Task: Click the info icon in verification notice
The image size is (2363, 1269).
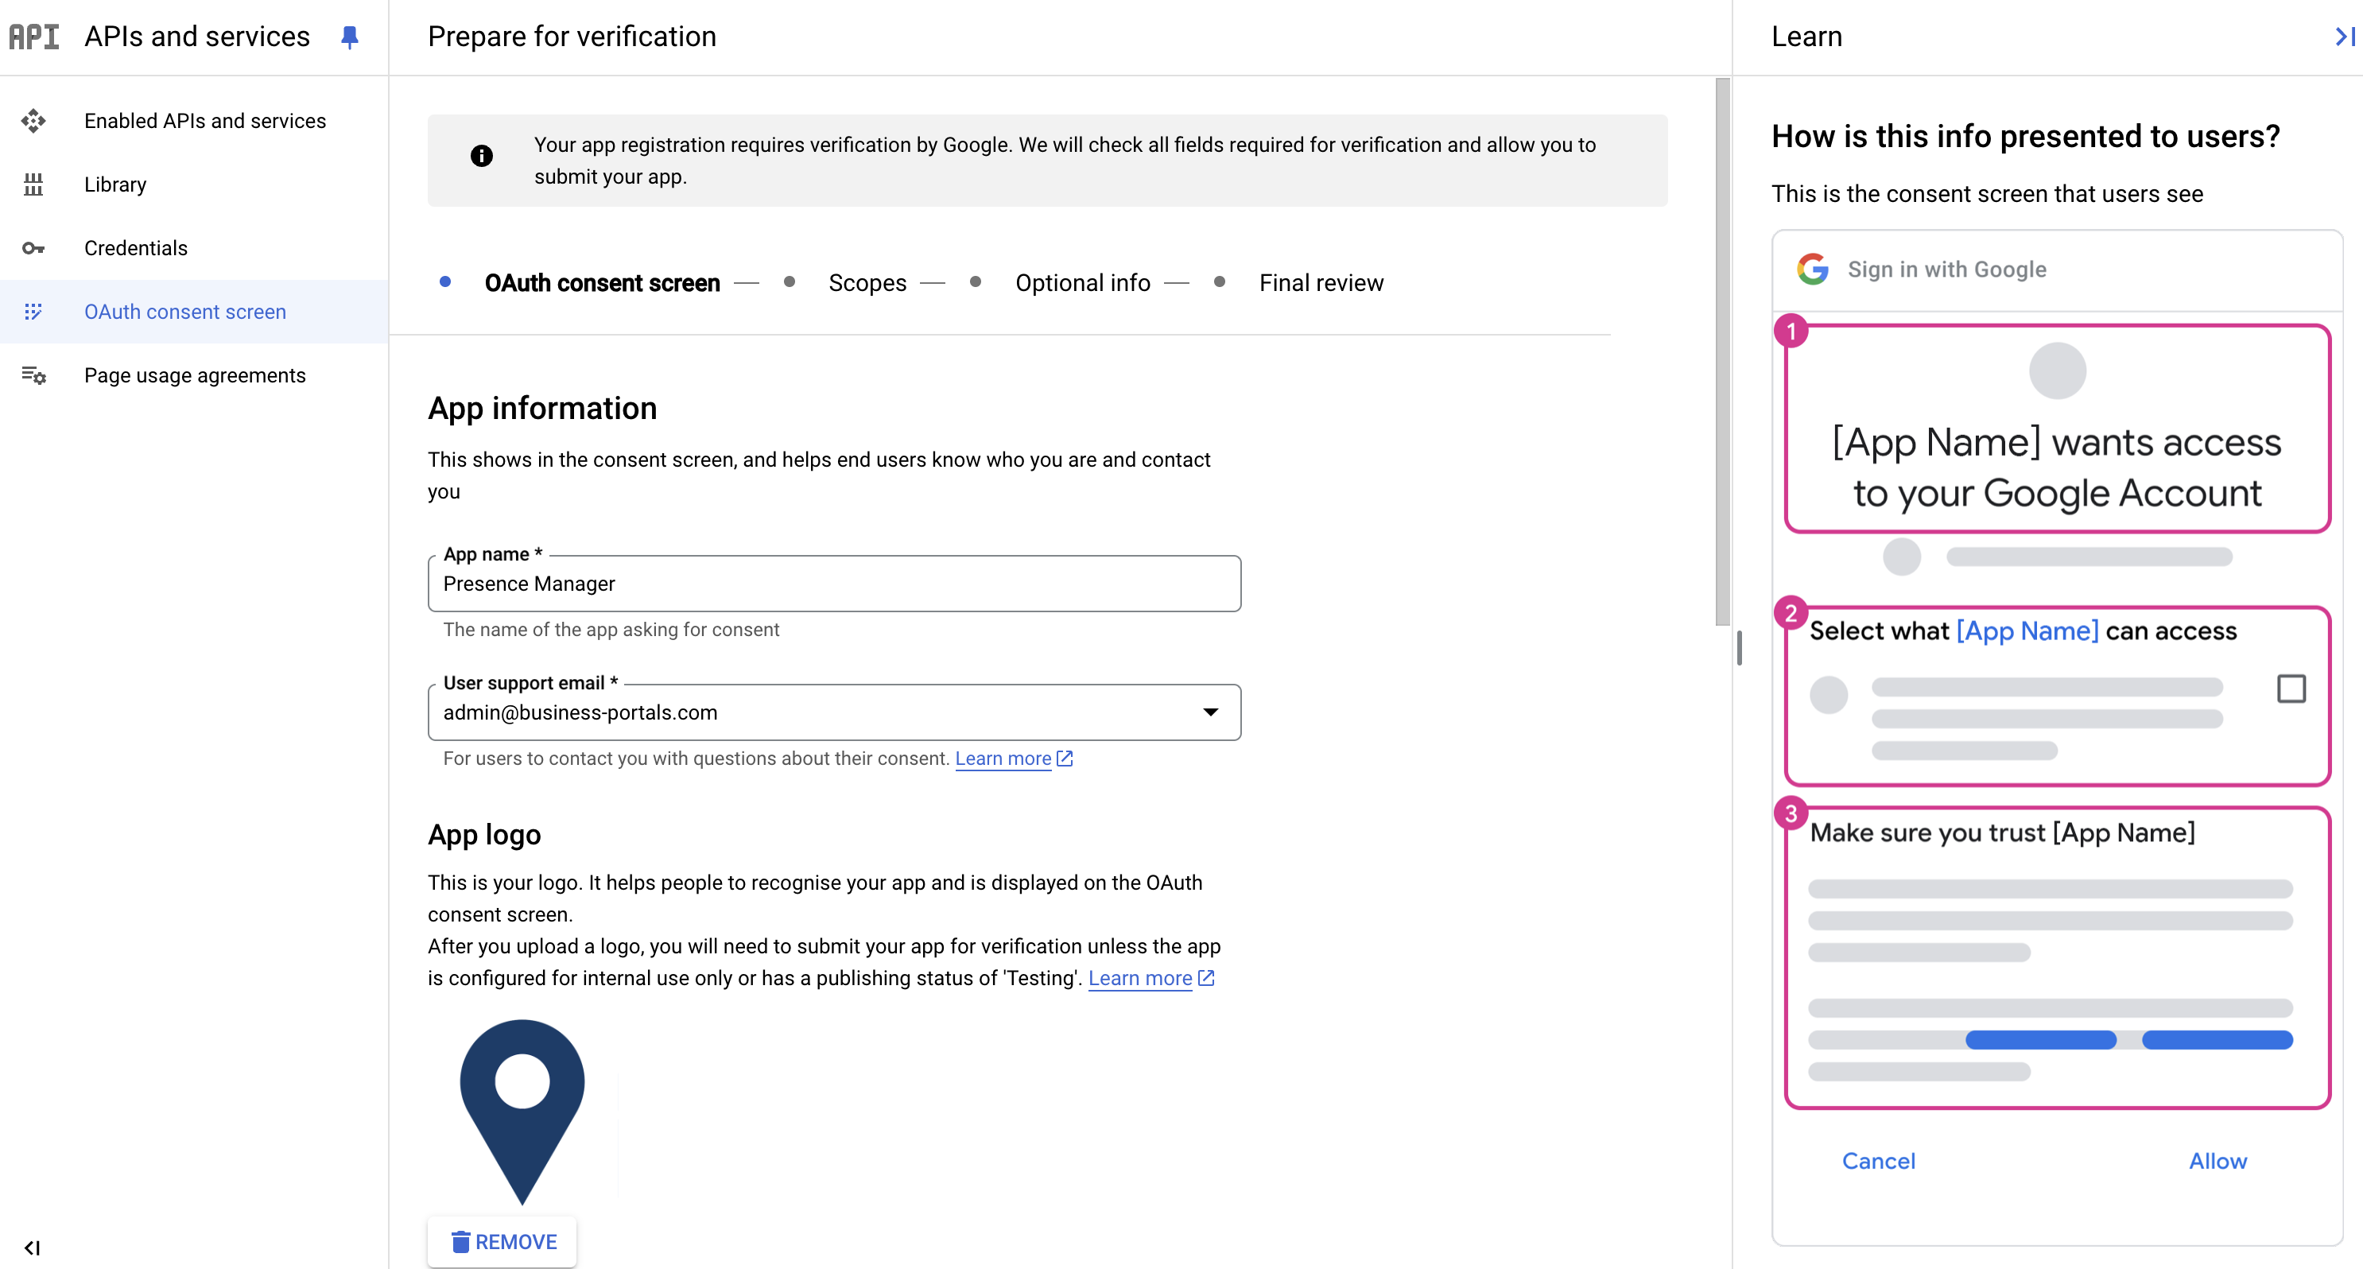Action: point(482,156)
